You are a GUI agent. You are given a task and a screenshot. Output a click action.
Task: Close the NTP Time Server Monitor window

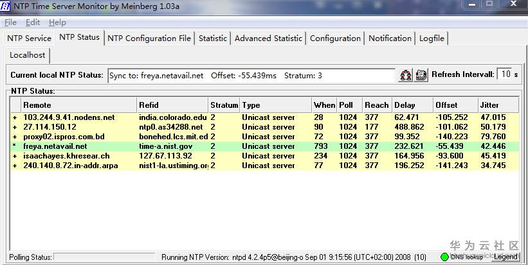click(x=513, y=4)
